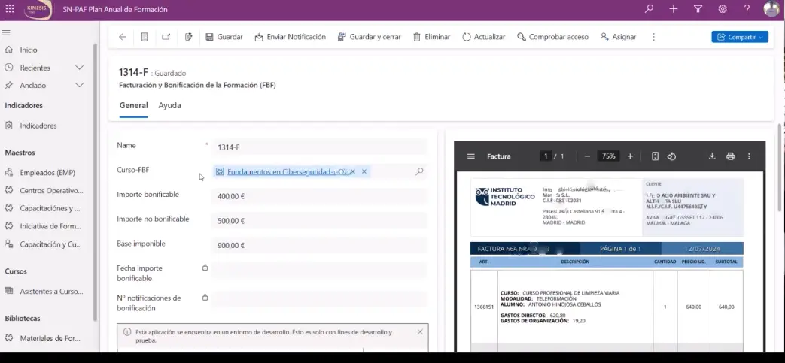Rotate the PDF document
785x363 pixels.
(x=672, y=156)
